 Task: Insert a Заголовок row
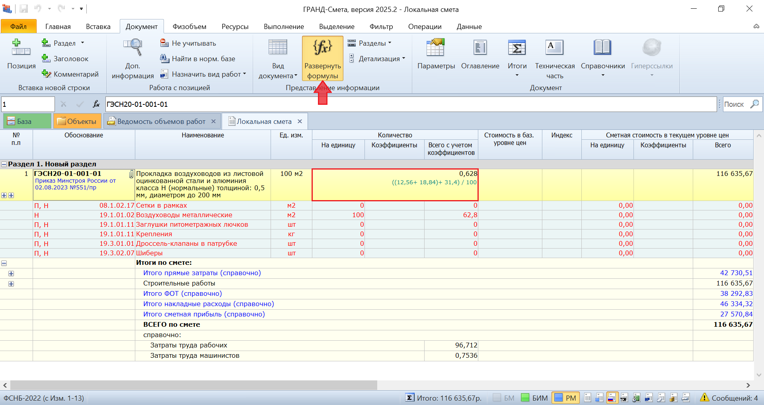(65, 59)
